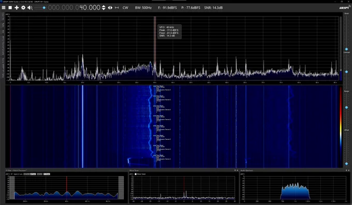
Task: Open the BW: 500Hz bandwidth selector
Action: click(143, 8)
